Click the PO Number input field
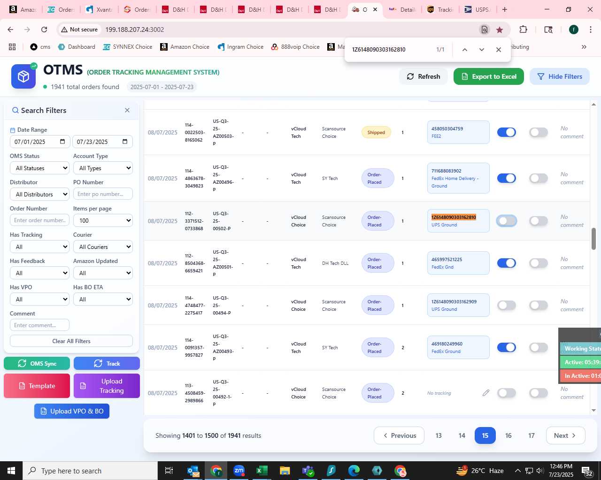The height and width of the screenshot is (480, 601). [x=103, y=194]
